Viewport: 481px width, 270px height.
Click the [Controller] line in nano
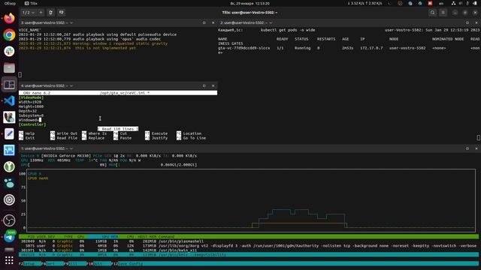(32, 124)
